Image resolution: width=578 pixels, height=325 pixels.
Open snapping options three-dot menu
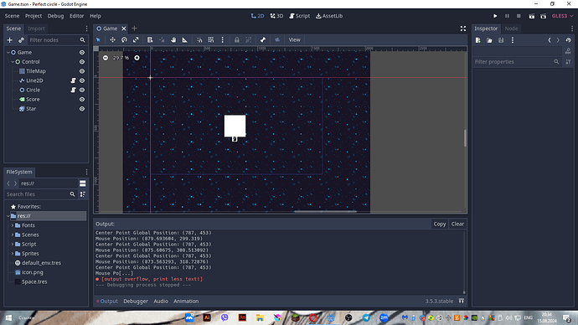222,40
